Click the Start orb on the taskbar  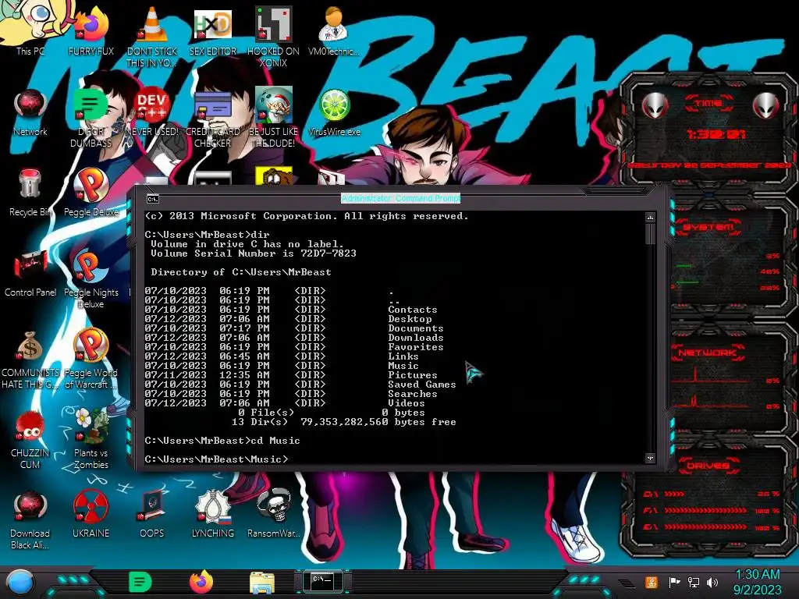coord(20,583)
